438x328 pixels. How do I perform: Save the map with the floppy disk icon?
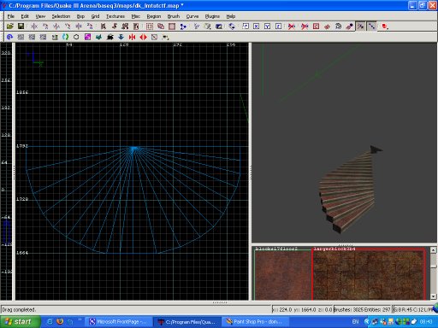point(21,26)
